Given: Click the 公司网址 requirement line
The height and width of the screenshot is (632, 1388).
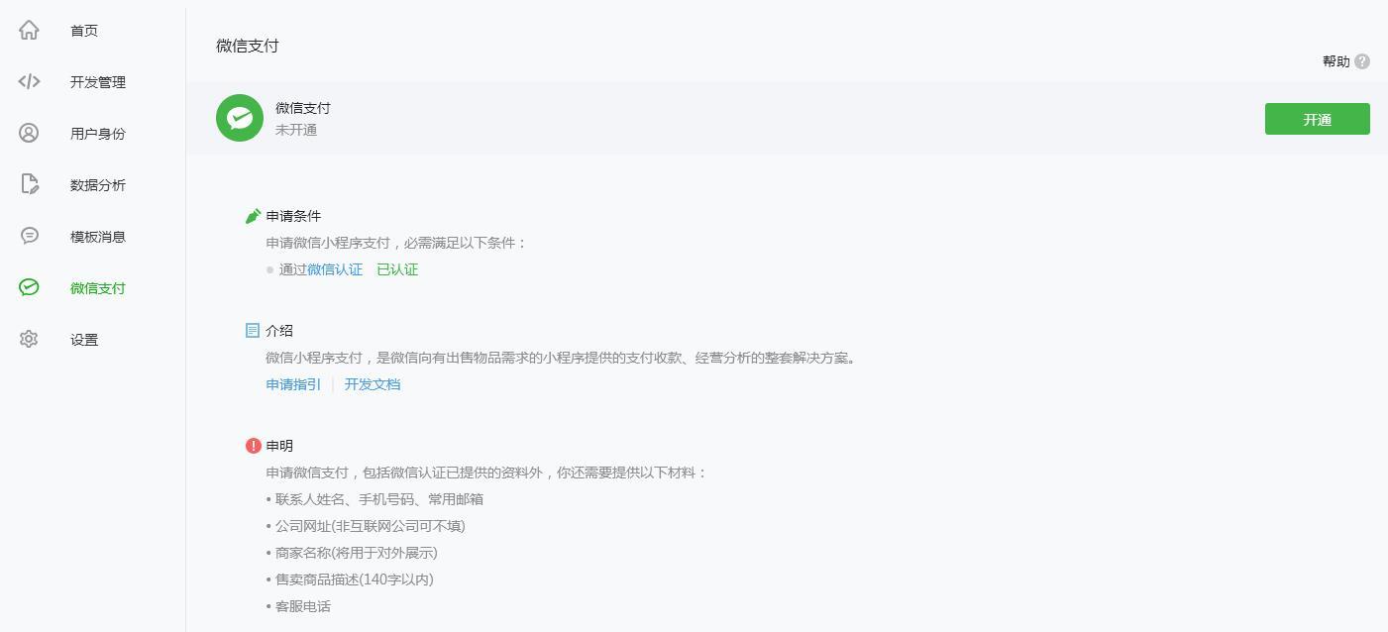Looking at the screenshot, I should pos(366,526).
